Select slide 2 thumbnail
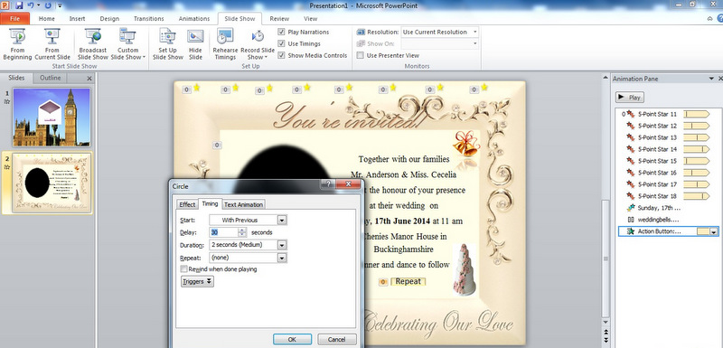Viewport: 723px width, 348px height. click(52, 183)
